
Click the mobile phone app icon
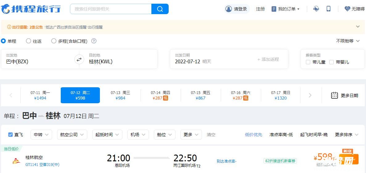tap(328, 9)
